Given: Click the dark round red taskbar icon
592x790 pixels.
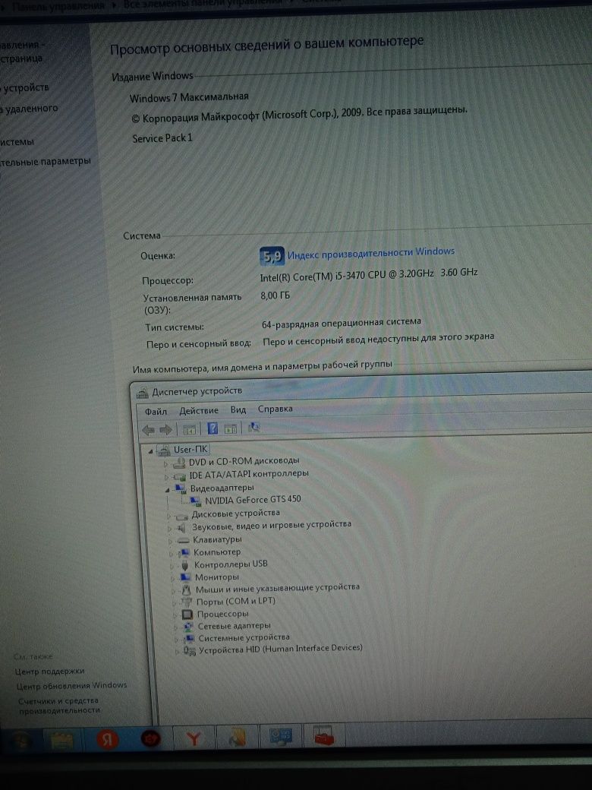Looking at the screenshot, I should coord(150,739).
